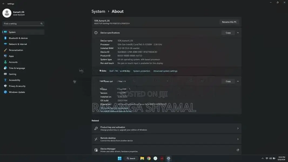Click the Device specifications info icon
This screenshot has width=288, height=162.
click(x=96, y=33)
